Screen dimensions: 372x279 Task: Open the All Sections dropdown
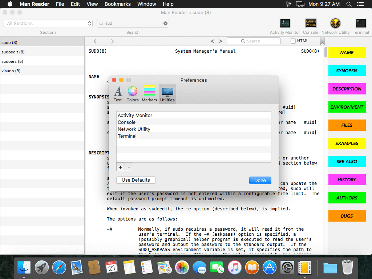(48, 24)
